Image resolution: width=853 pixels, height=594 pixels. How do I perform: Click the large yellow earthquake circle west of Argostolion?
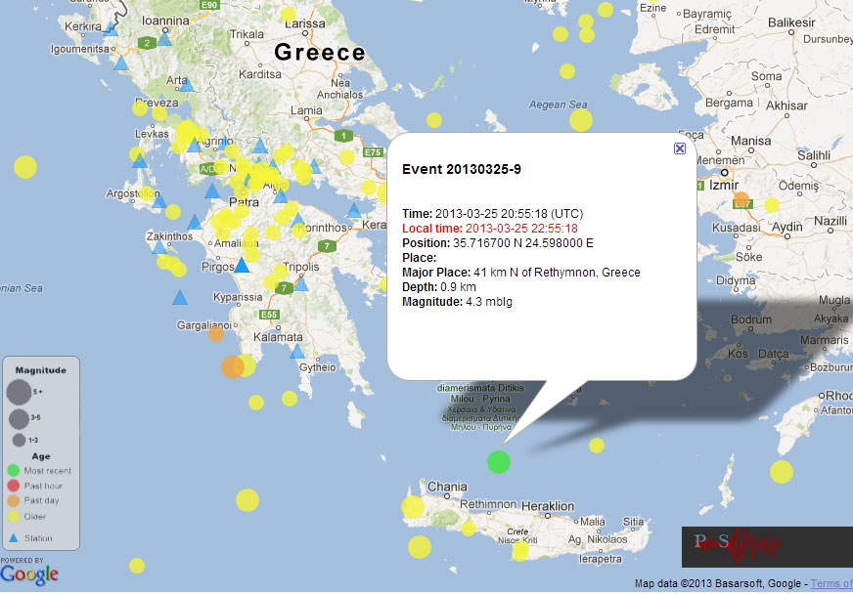click(25, 167)
